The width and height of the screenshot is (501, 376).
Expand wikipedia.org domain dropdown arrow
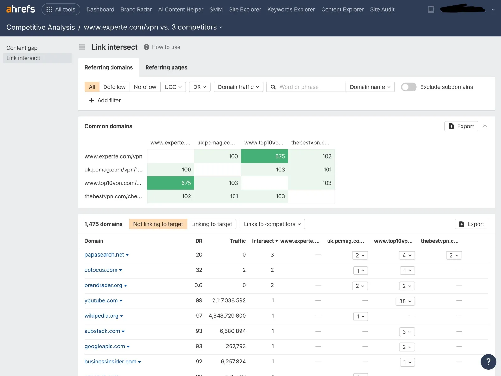(x=121, y=316)
